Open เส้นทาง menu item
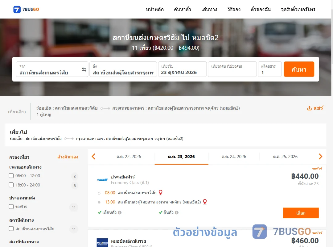Screen dimensions: 333x247 209,9
